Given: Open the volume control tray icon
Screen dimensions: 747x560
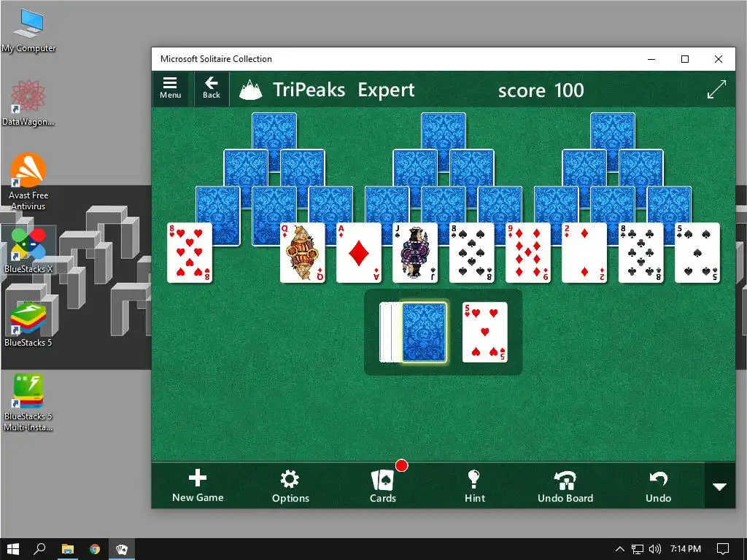Looking at the screenshot, I should pyautogui.click(x=655, y=549).
